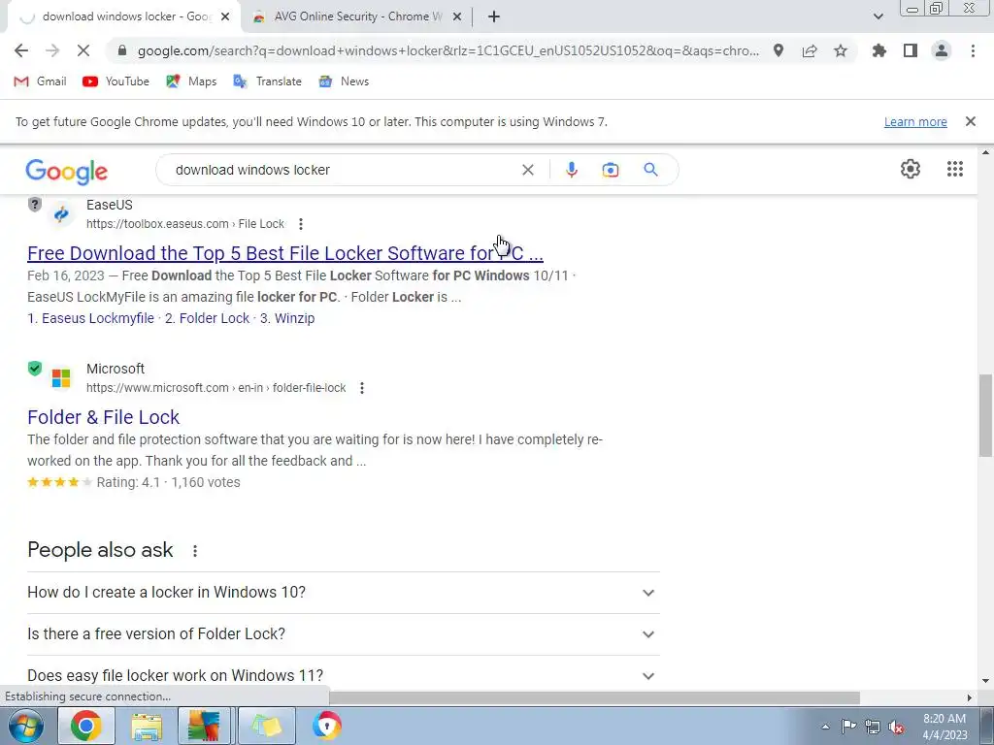Open Translate bookmark
994x745 pixels.
tap(268, 81)
